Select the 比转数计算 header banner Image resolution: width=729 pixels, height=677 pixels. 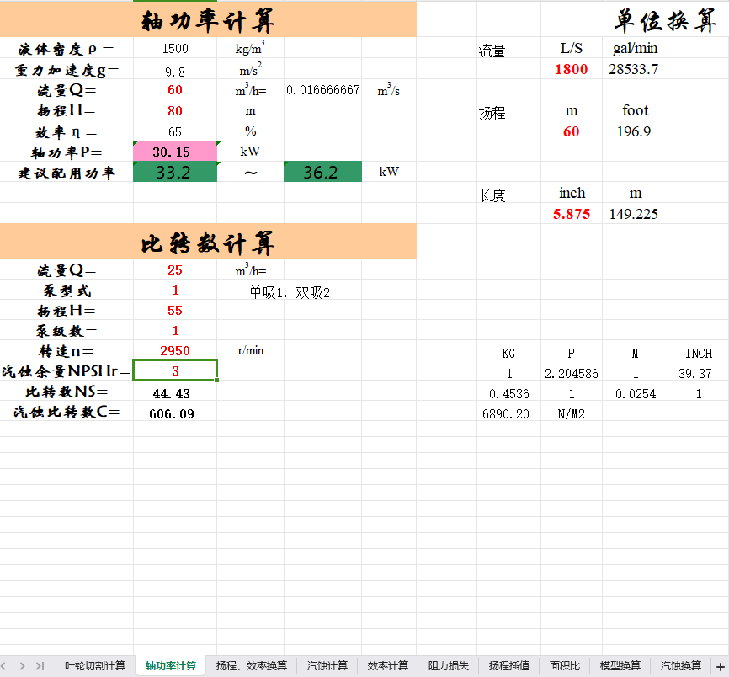208,242
